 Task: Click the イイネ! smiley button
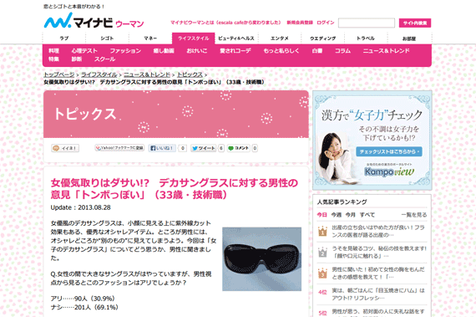65,148
